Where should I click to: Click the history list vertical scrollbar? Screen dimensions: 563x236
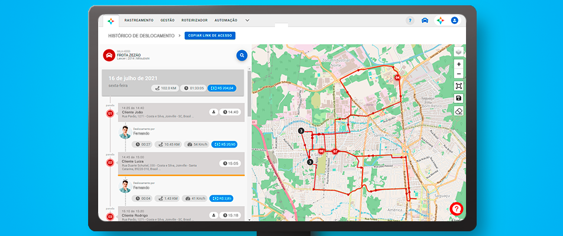pyautogui.click(x=249, y=93)
